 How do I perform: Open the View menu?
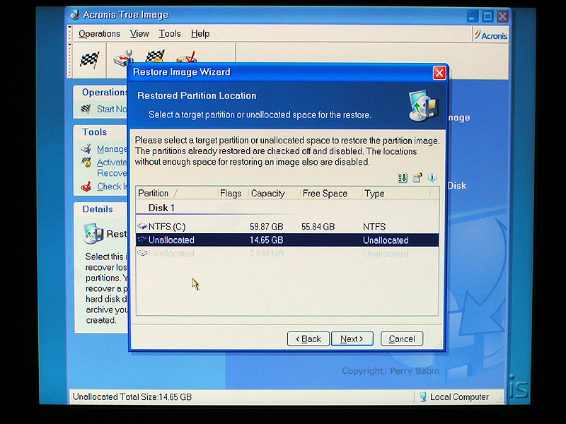point(139,34)
